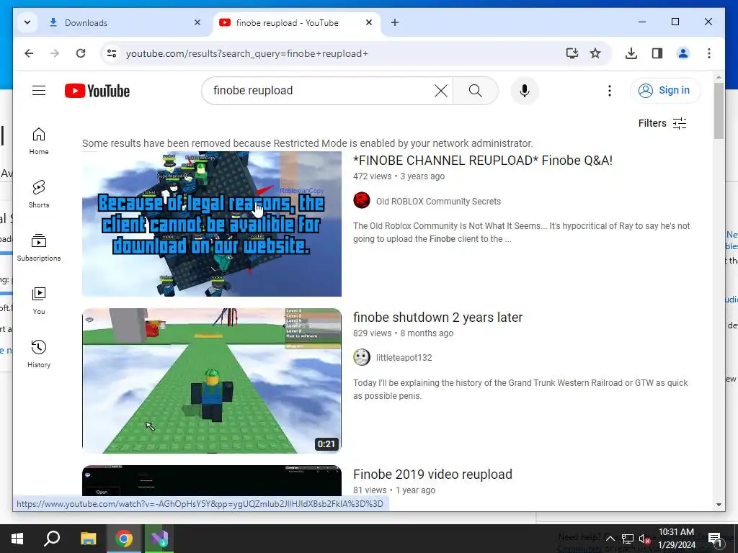Click the URL address bar
Screen dimensions: 738x553
pos(341,53)
